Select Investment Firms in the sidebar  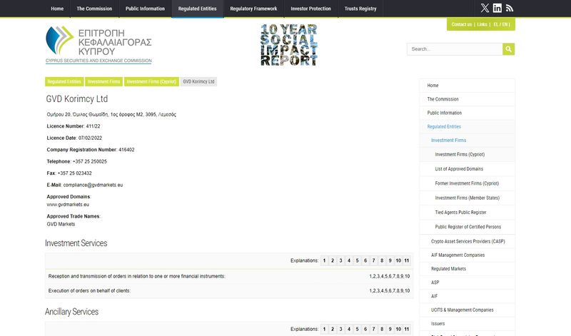(468, 140)
